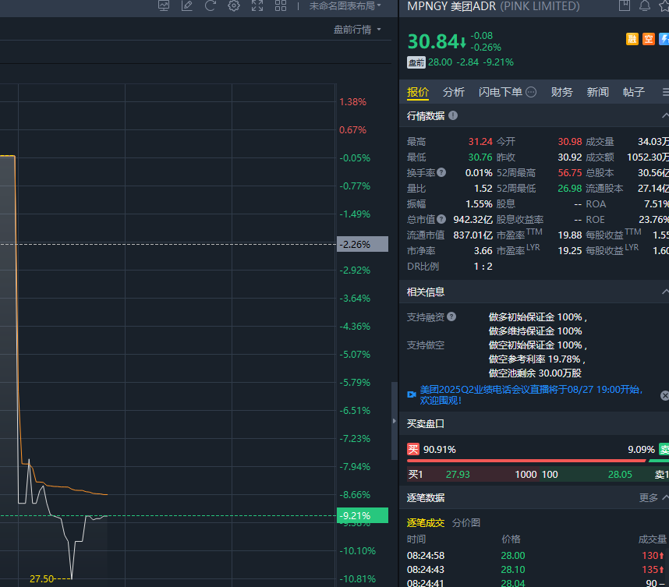This screenshot has height=587, width=669.
Task: Collapse the 相关信息 section
Action: 665,292
